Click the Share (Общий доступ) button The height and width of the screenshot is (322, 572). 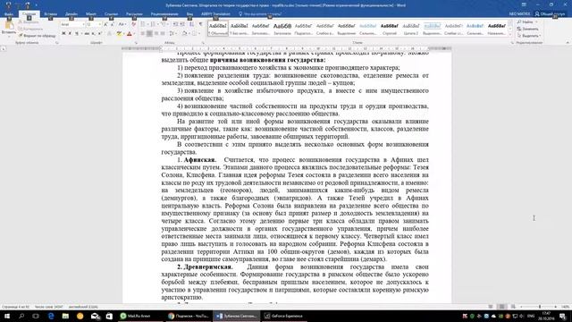coord(550,14)
